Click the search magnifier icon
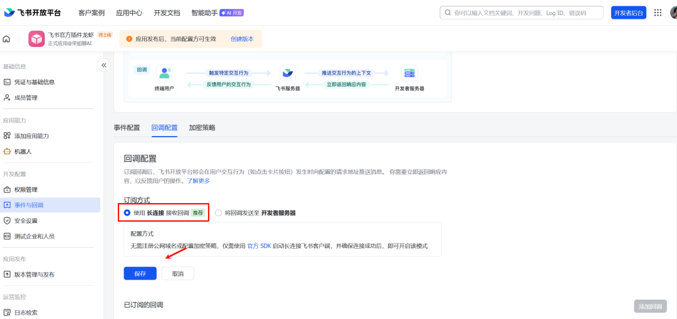Image resolution: width=677 pixels, height=319 pixels. [448, 13]
